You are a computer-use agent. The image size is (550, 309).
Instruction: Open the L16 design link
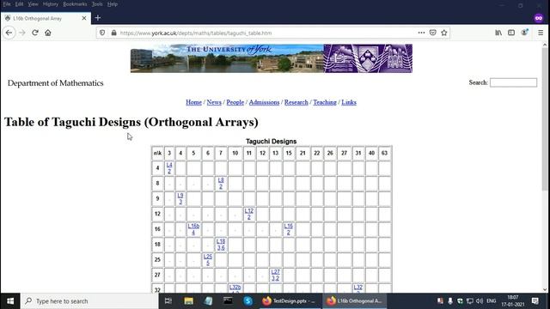click(x=289, y=229)
